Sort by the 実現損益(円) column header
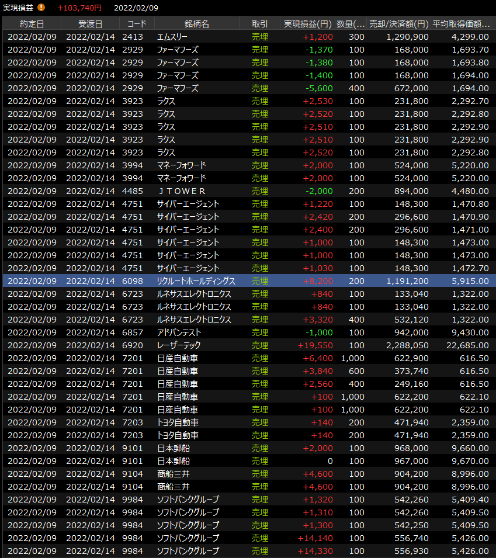The image size is (496, 558). (x=307, y=24)
